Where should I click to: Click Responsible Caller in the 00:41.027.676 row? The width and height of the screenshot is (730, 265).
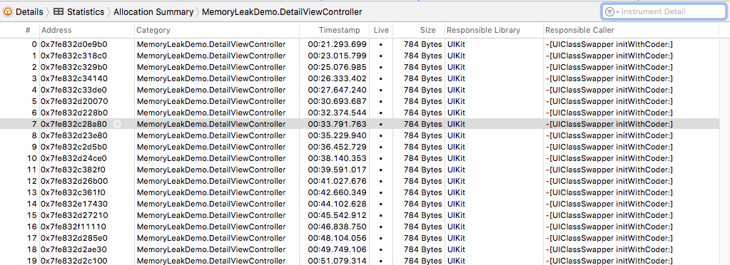(609, 182)
